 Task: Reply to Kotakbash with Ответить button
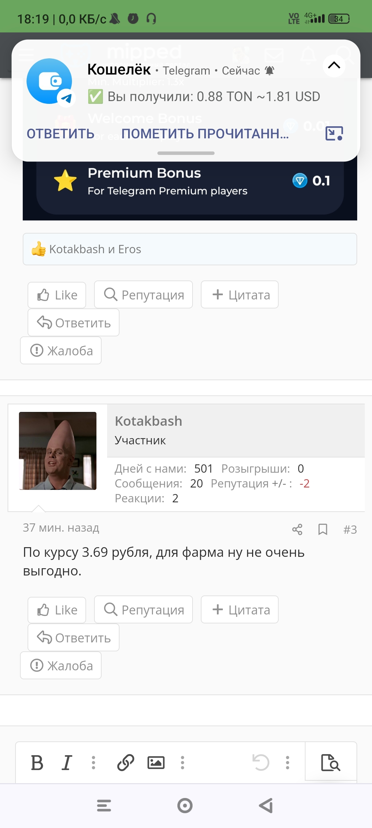pos(73,638)
